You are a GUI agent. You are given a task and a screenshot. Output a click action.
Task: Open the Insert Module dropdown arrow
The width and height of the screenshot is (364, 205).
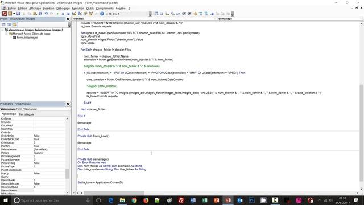pyautogui.click(x=14, y=14)
